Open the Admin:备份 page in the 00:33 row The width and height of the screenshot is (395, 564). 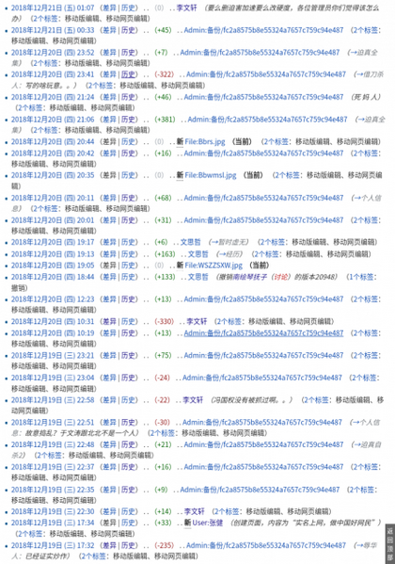pos(263,30)
